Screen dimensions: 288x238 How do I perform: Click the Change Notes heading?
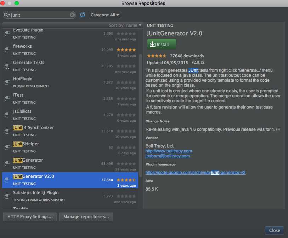point(157,121)
